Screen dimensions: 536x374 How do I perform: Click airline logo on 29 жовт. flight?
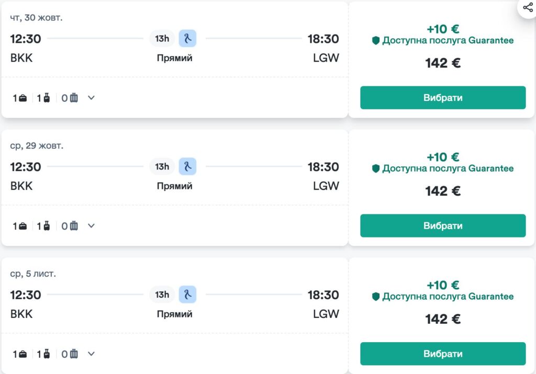187,166
